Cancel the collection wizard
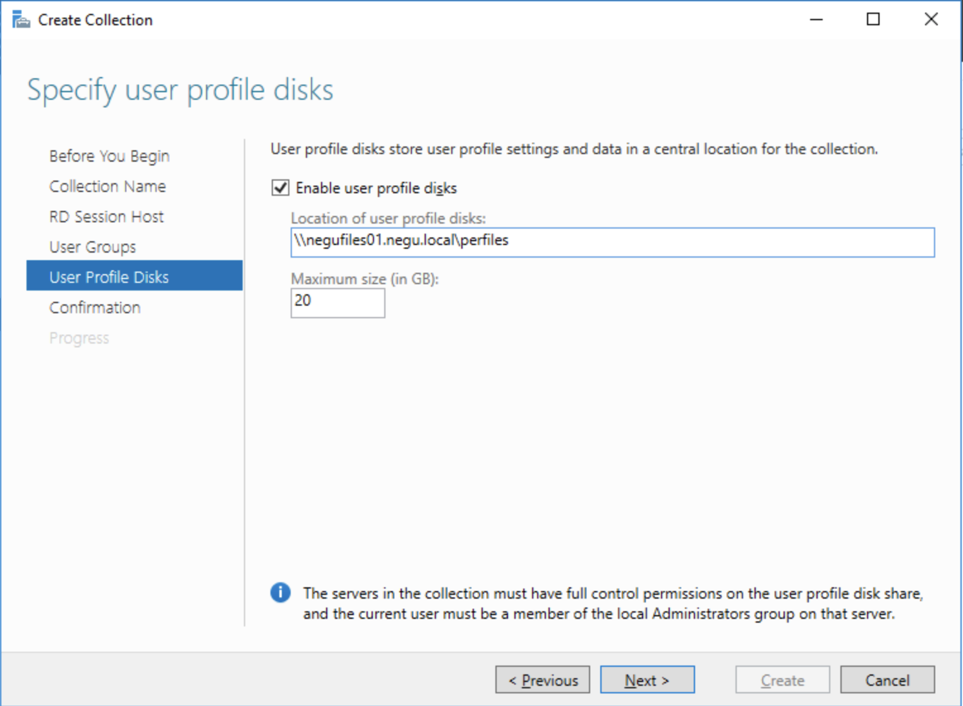 887,680
